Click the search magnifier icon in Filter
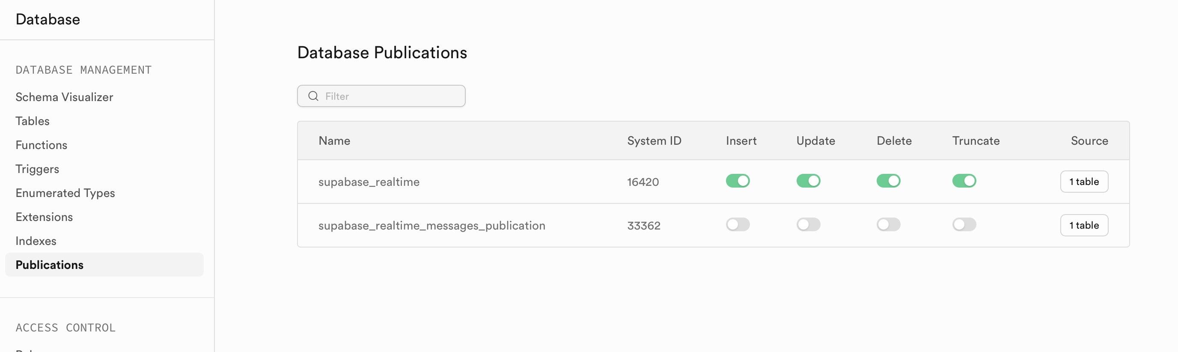 click(x=313, y=96)
